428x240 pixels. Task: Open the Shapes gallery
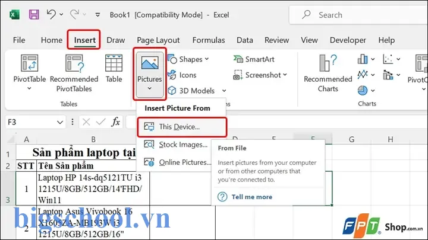tap(188, 59)
